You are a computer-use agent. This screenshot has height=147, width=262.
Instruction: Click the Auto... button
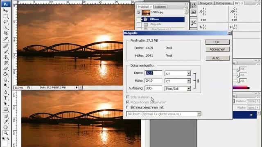click(x=217, y=58)
